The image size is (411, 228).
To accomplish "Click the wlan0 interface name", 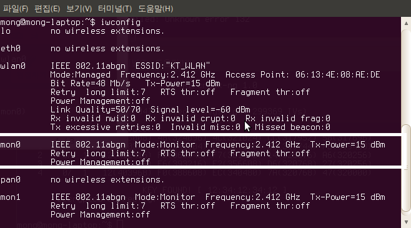I will 13,66.
